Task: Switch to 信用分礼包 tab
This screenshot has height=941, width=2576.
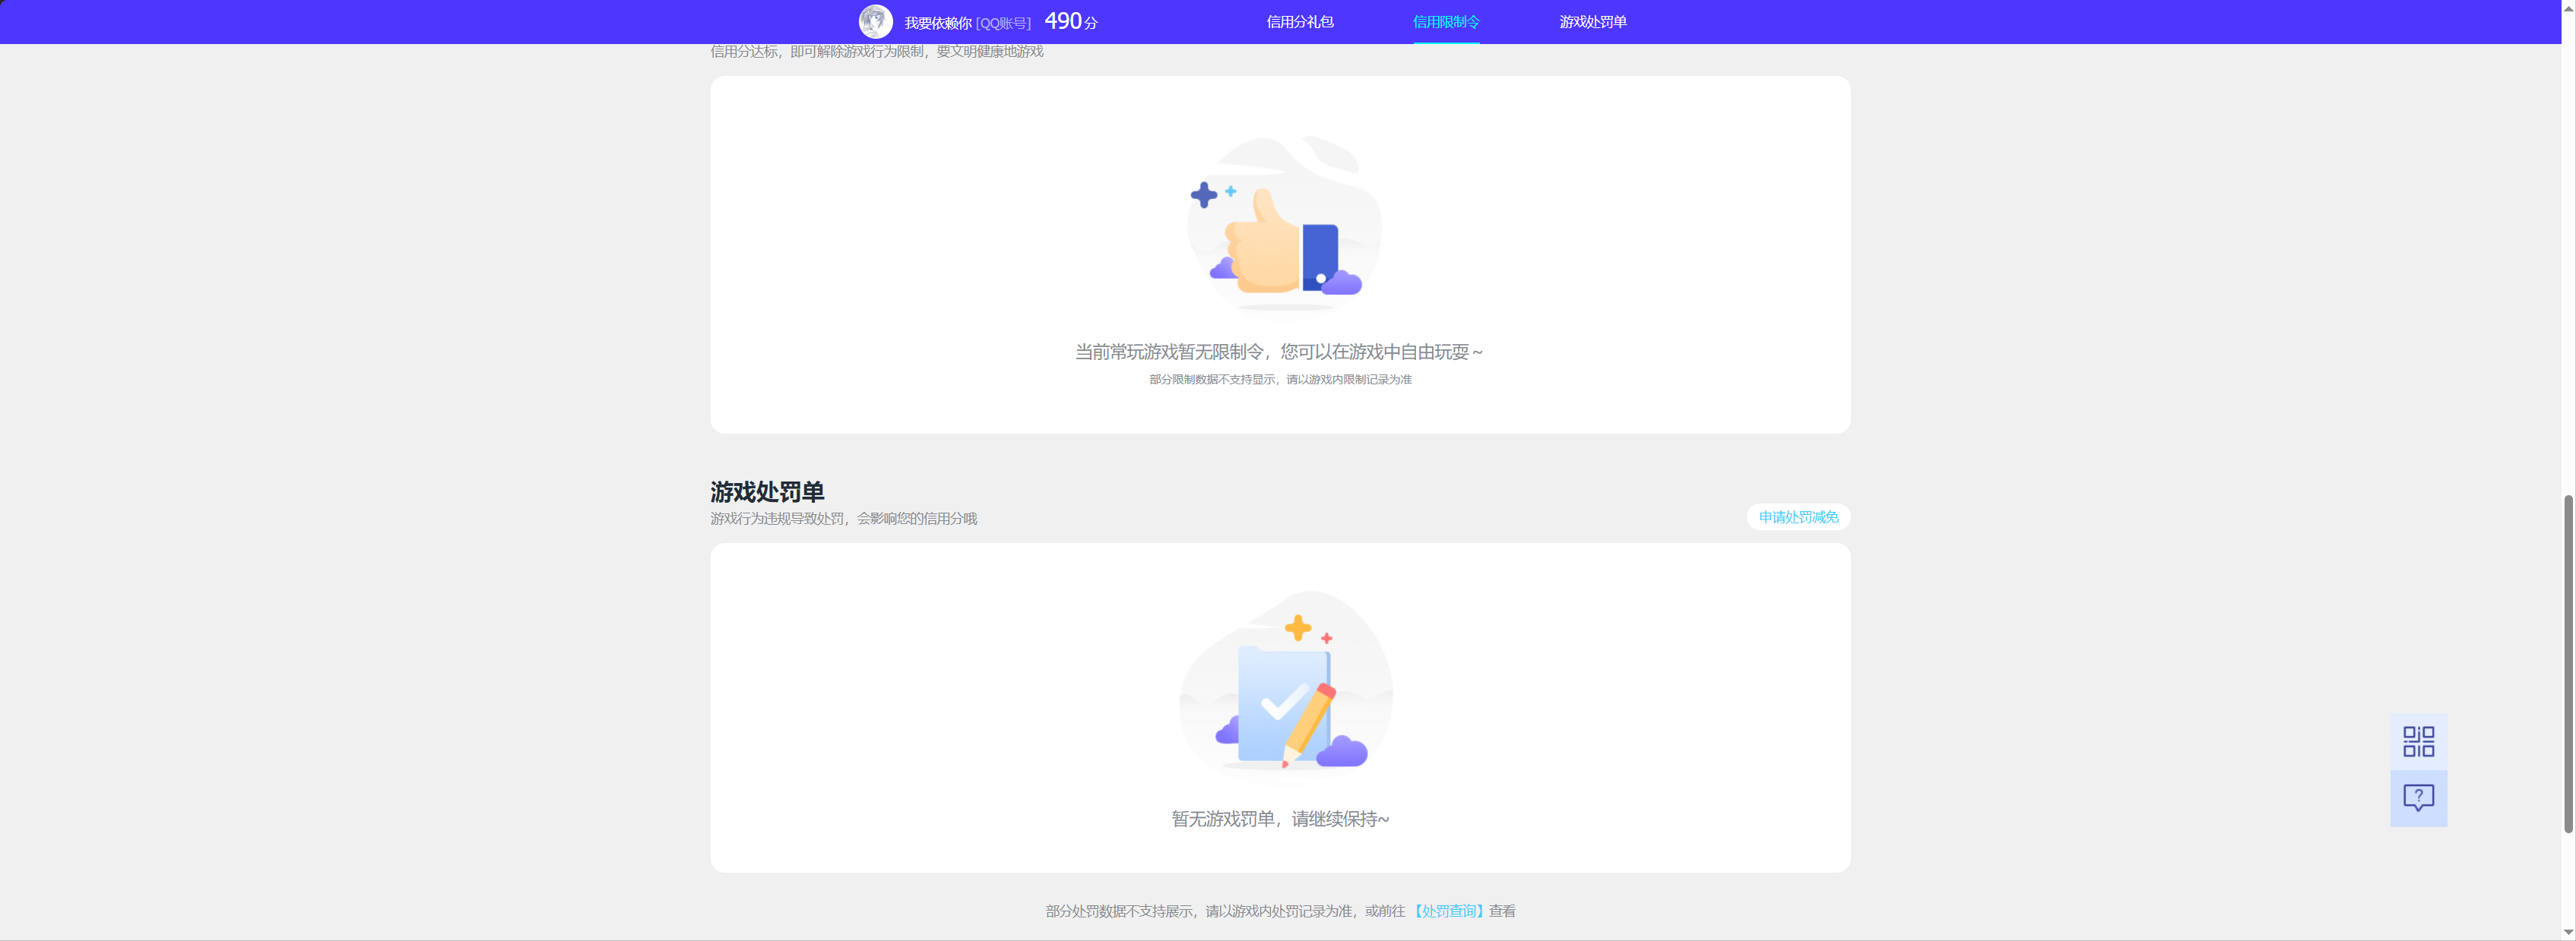Action: [1300, 22]
